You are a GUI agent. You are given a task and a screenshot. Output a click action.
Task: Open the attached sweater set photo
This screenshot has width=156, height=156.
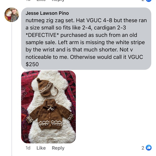[x=48, y=107]
